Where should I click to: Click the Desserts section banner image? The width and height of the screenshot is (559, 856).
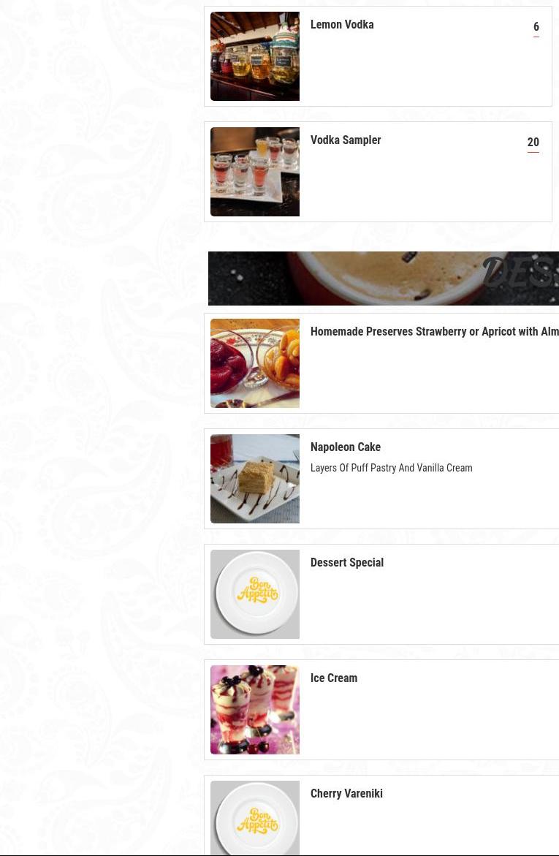pyautogui.click(x=384, y=279)
